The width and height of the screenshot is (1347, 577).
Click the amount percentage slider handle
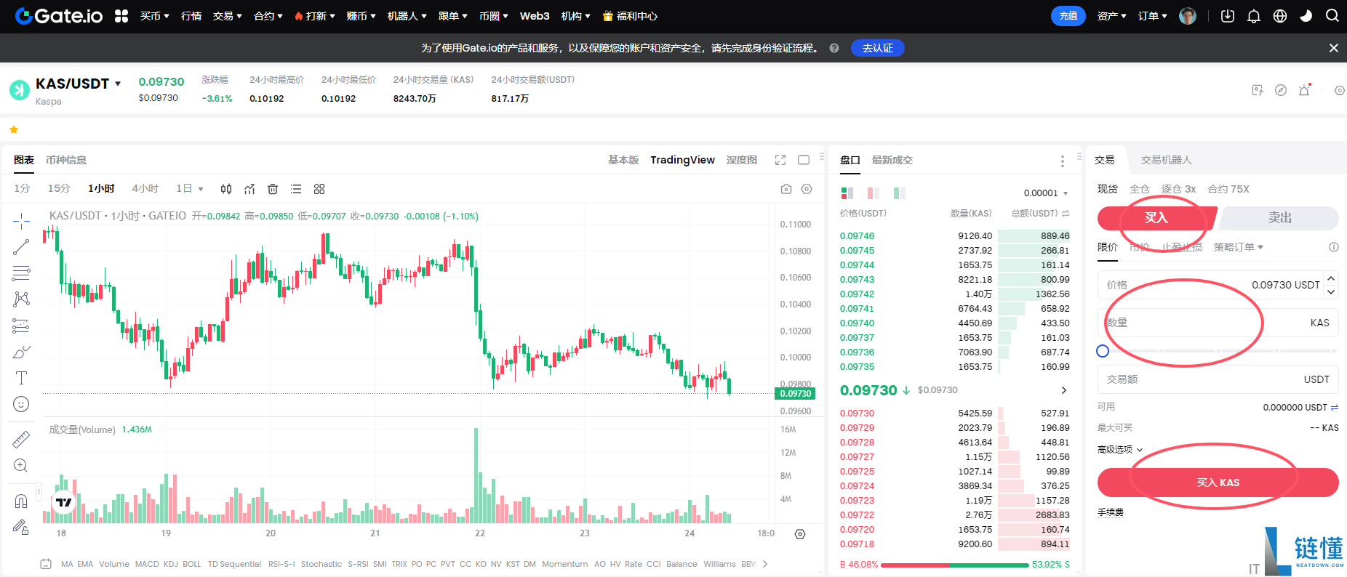tap(1103, 351)
